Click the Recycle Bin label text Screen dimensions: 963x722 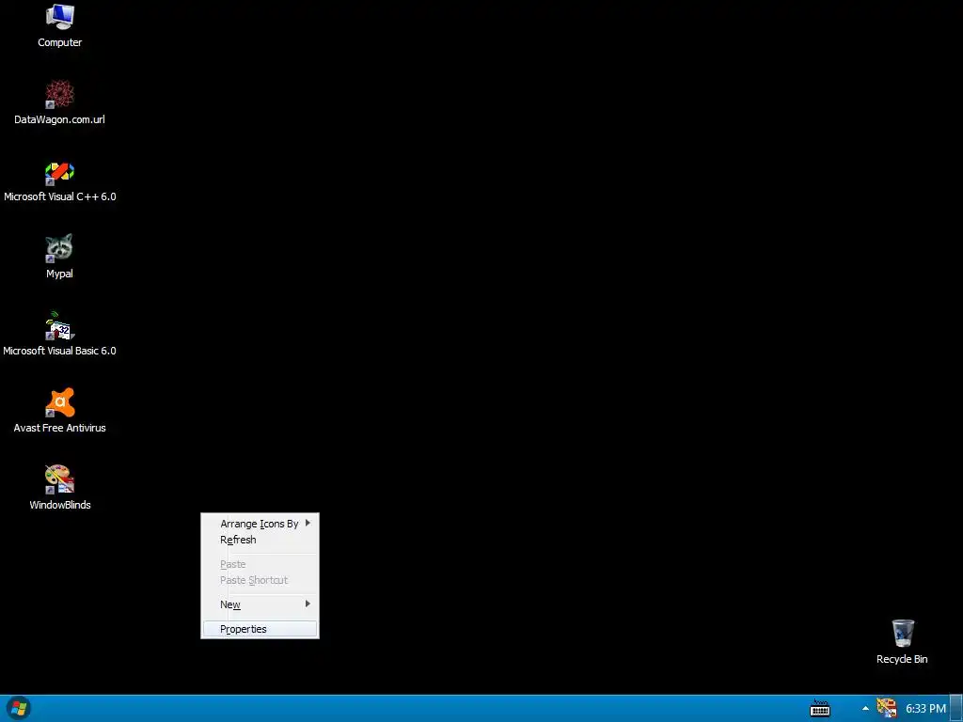click(902, 659)
